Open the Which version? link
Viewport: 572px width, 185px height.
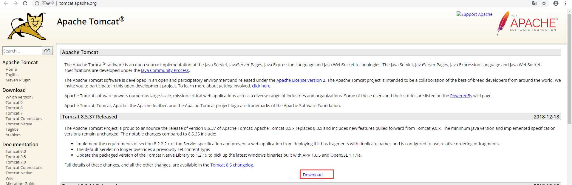(19, 97)
